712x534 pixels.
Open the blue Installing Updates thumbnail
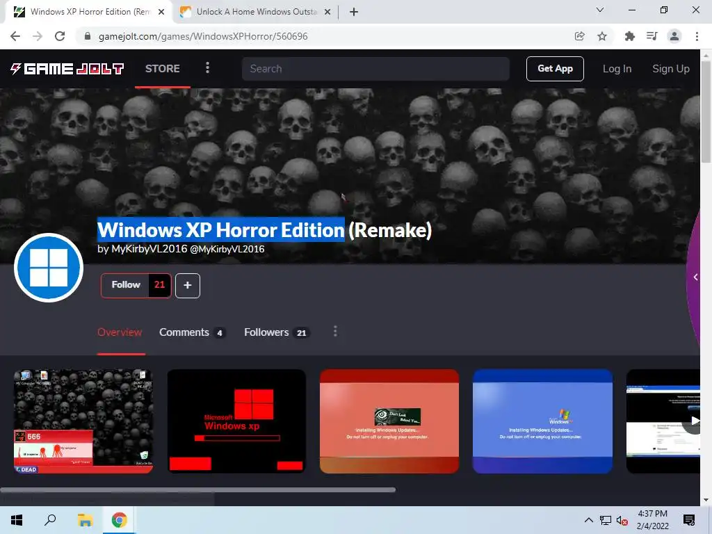[x=542, y=421]
